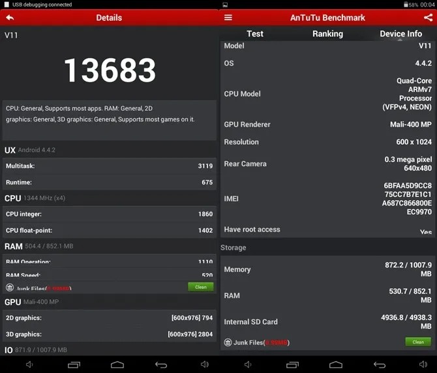Tap the GPU Renderer Mali-400 MP row
The image size is (437, 373).
coord(327,125)
